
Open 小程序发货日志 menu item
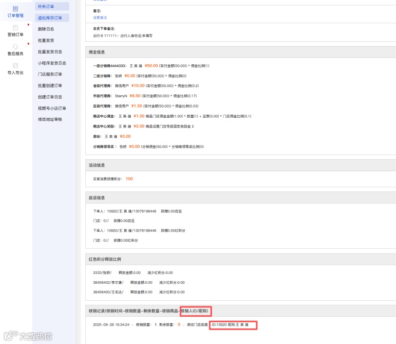pyautogui.click(x=52, y=63)
